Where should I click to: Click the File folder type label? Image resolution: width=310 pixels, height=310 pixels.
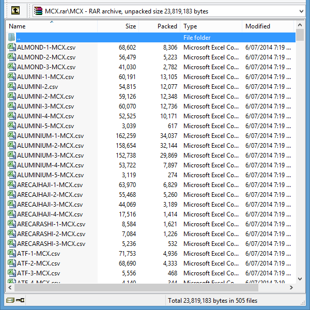[197, 38]
